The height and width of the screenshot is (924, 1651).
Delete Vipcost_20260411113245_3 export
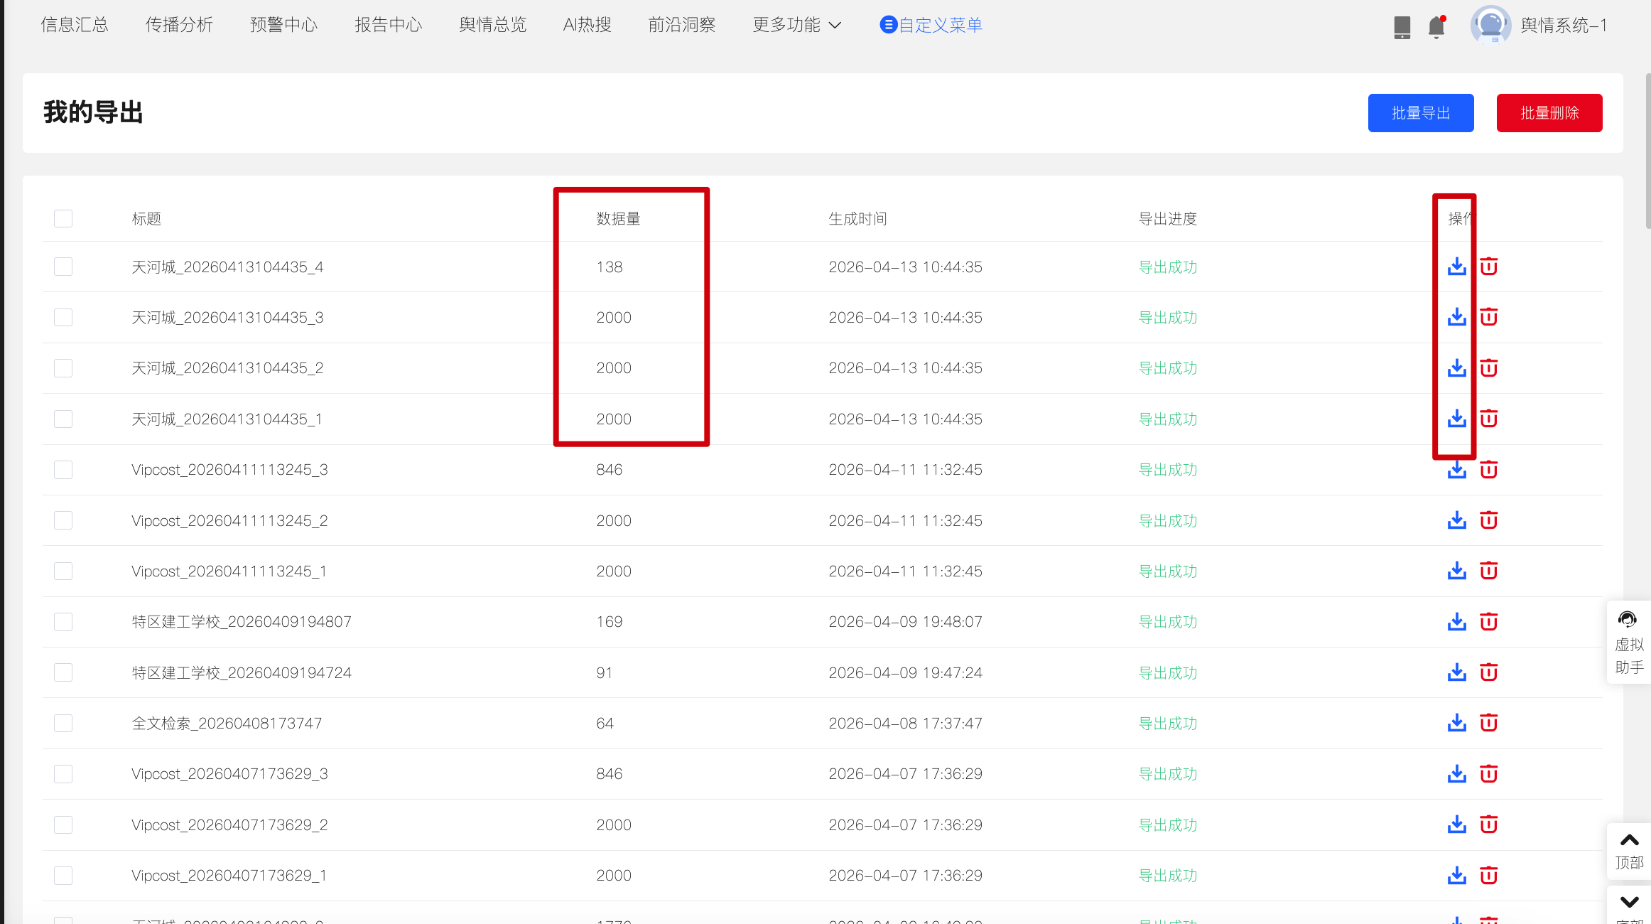coord(1488,470)
